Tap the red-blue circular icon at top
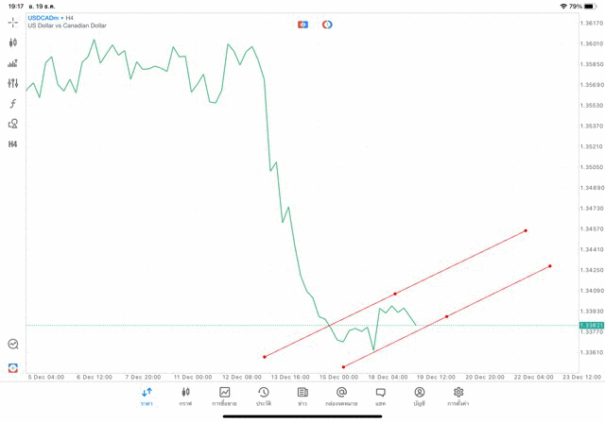Viewport: 605px width, 422px height. (x=327, y=25)
